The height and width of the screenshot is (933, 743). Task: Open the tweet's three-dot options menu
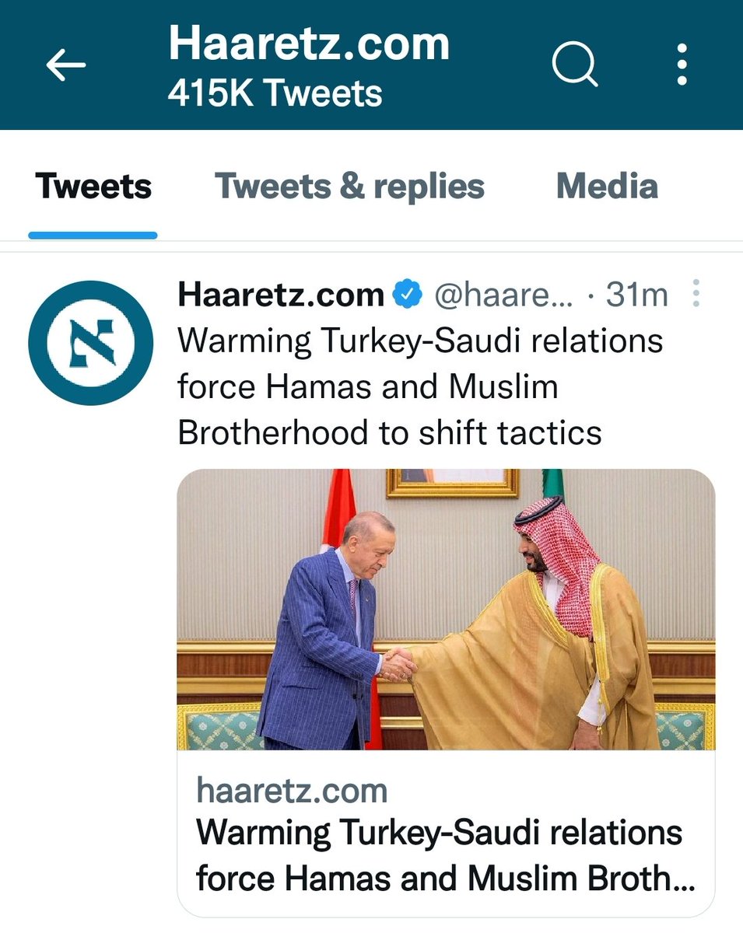point(696,295)
